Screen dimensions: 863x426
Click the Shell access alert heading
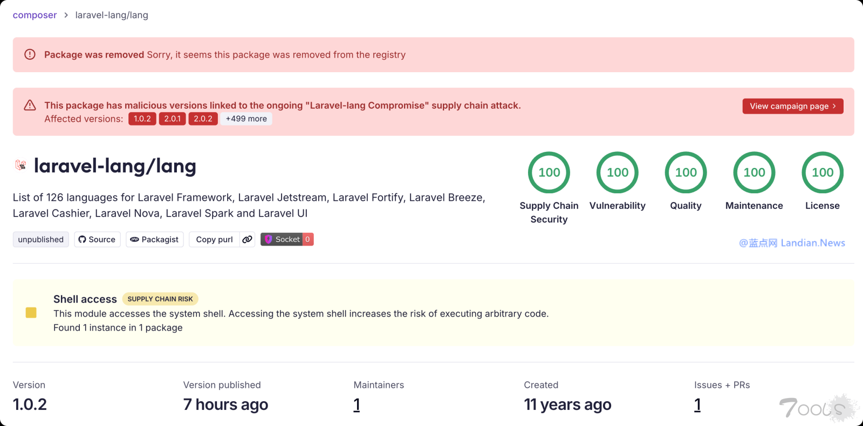click(85, 299)
